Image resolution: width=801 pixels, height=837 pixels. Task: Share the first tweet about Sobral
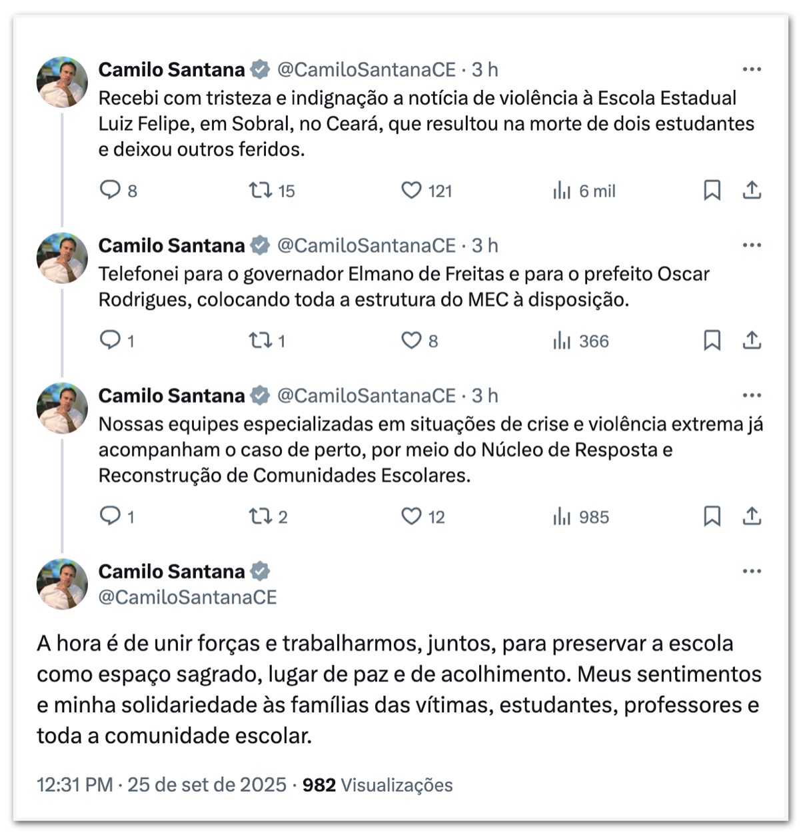[x=752, y=191]
